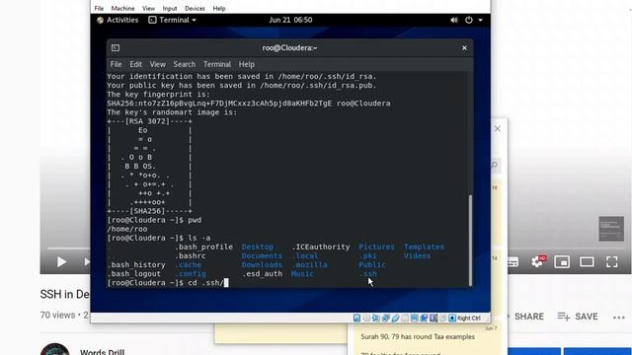Play the YouTube video

point(61,262)
